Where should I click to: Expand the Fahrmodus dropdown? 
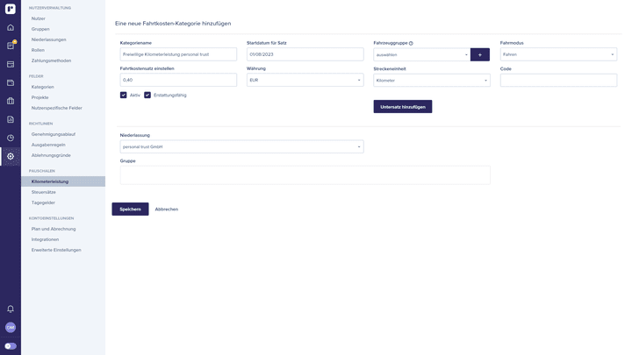[x=558, y=54]
